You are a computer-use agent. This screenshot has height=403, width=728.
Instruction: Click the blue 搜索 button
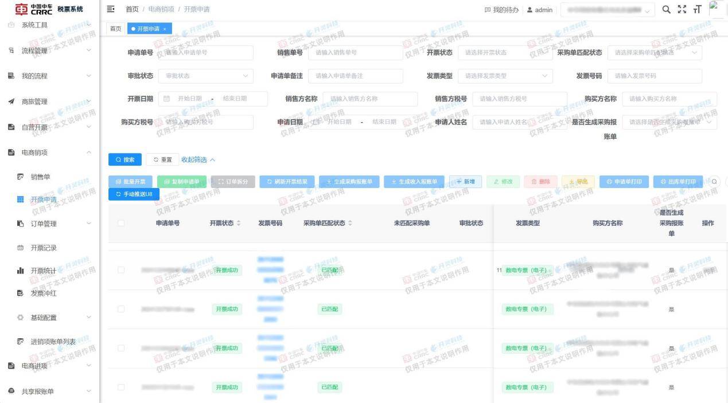(124, 160)
